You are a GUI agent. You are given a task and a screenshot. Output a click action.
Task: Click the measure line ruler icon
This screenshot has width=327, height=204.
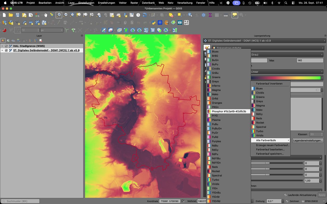click(226, 15)
